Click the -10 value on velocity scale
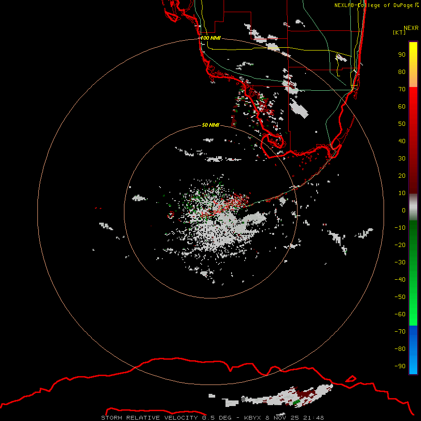Image resolution: width=421 pixels, height=421 pixels. 400,228
